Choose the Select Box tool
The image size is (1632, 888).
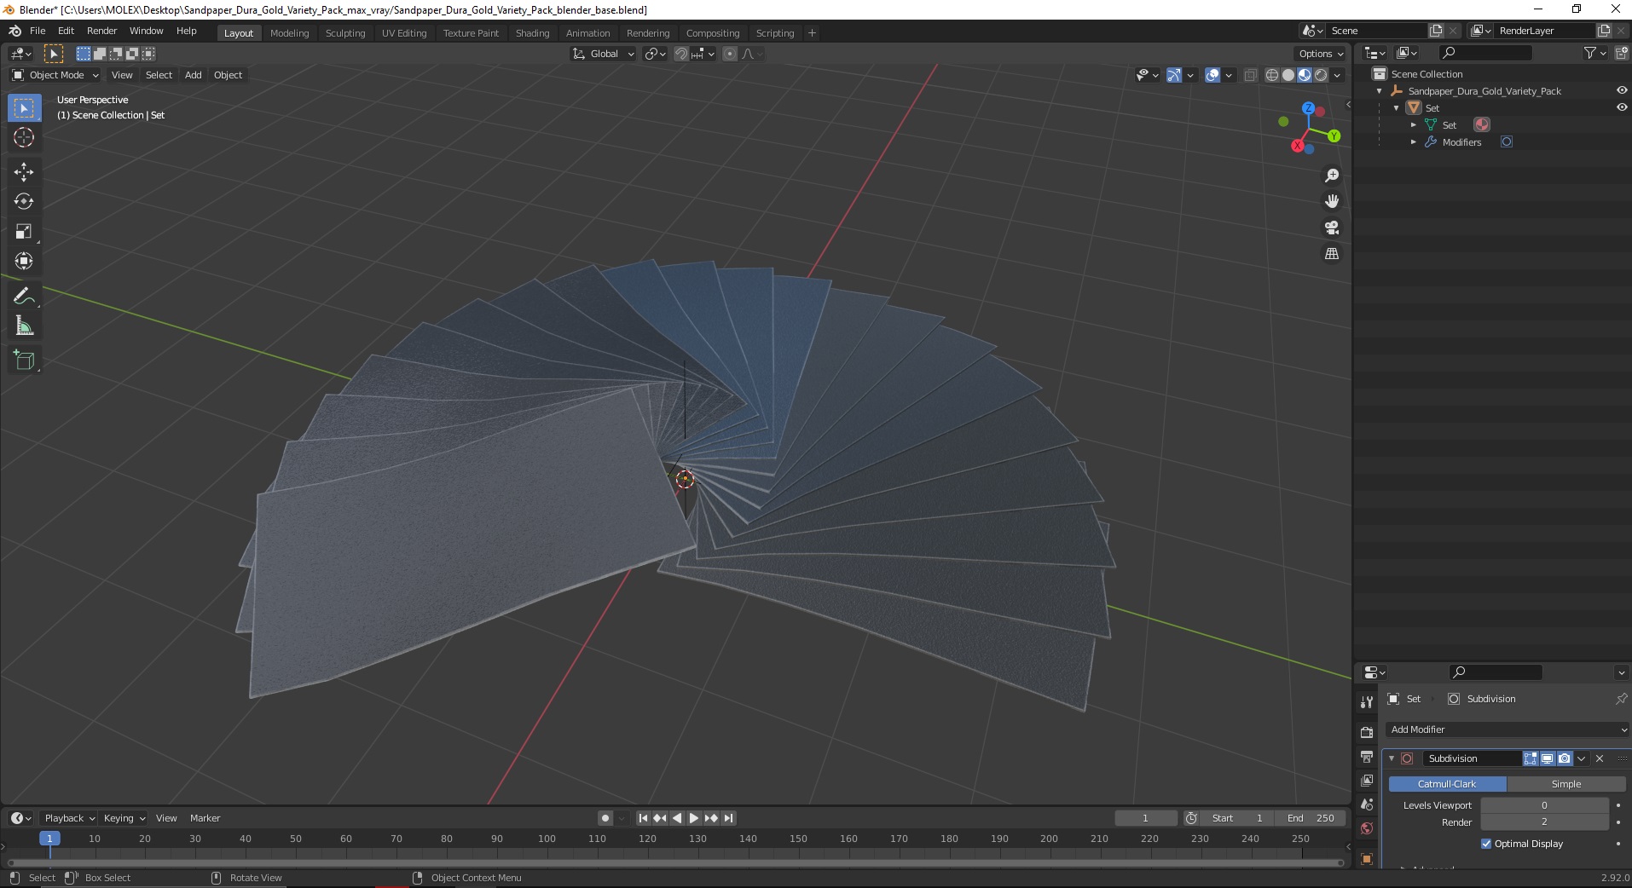click(x=24, y=107)
